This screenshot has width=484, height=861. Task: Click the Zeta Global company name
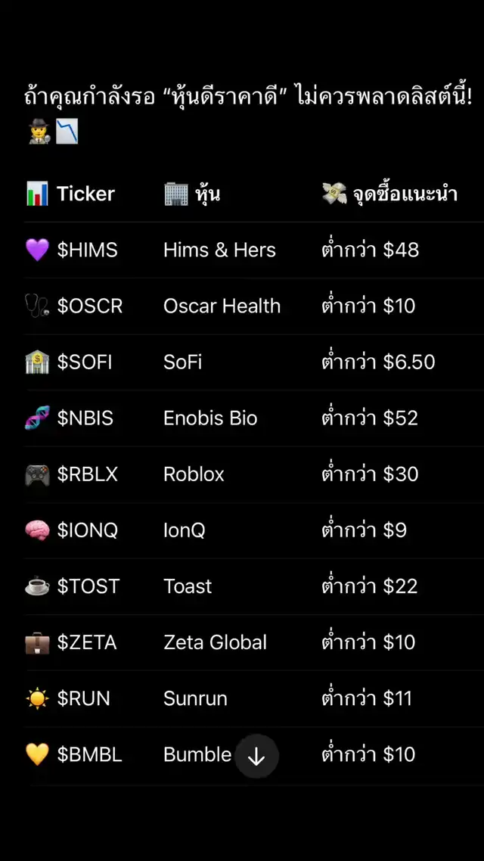[215, 642]
